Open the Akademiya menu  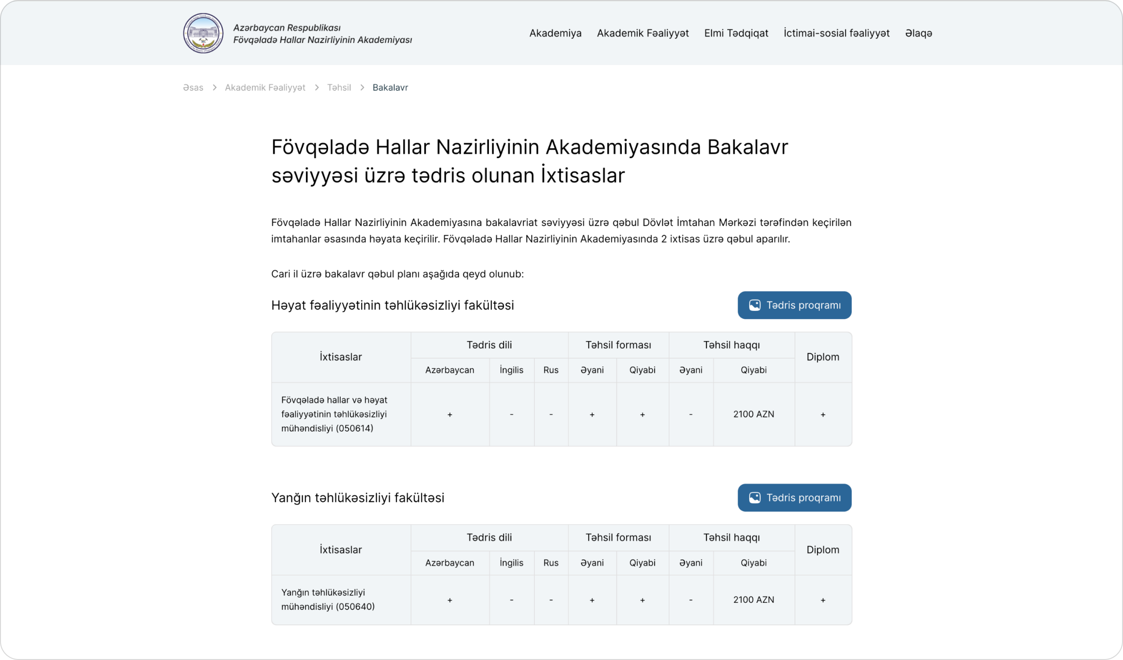tap(555, 33)
